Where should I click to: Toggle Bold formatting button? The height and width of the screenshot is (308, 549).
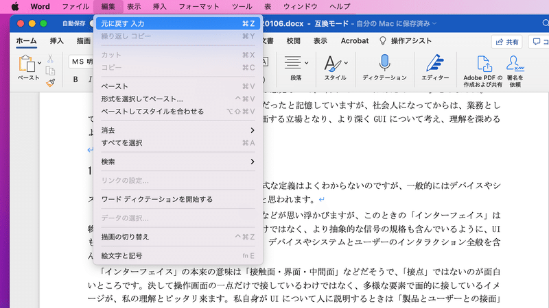[x=75, y=79]
